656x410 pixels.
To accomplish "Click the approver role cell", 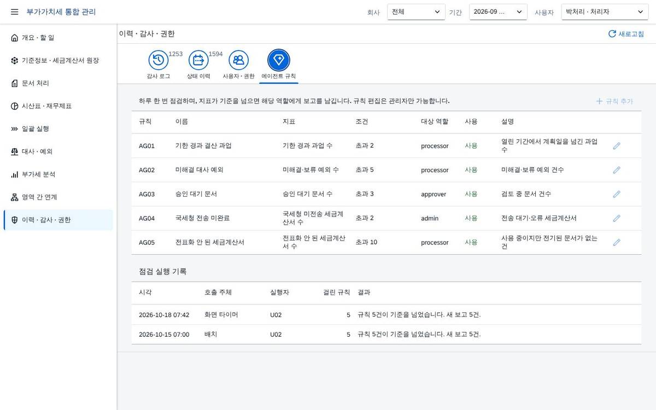I will [434, 194].
